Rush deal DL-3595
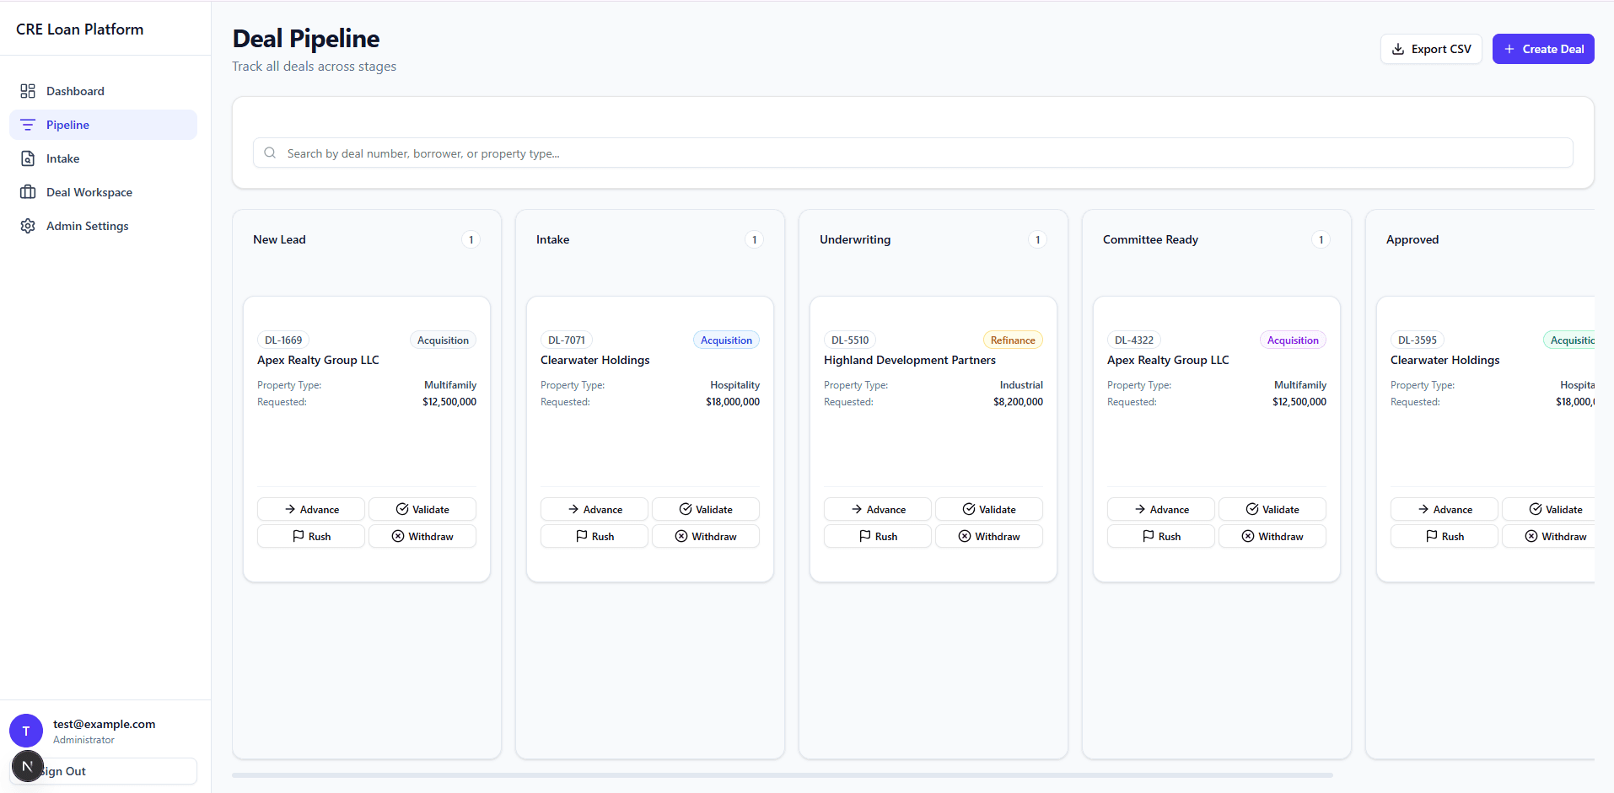Viewport: 1614px width, 793px height. point(1445,536)
